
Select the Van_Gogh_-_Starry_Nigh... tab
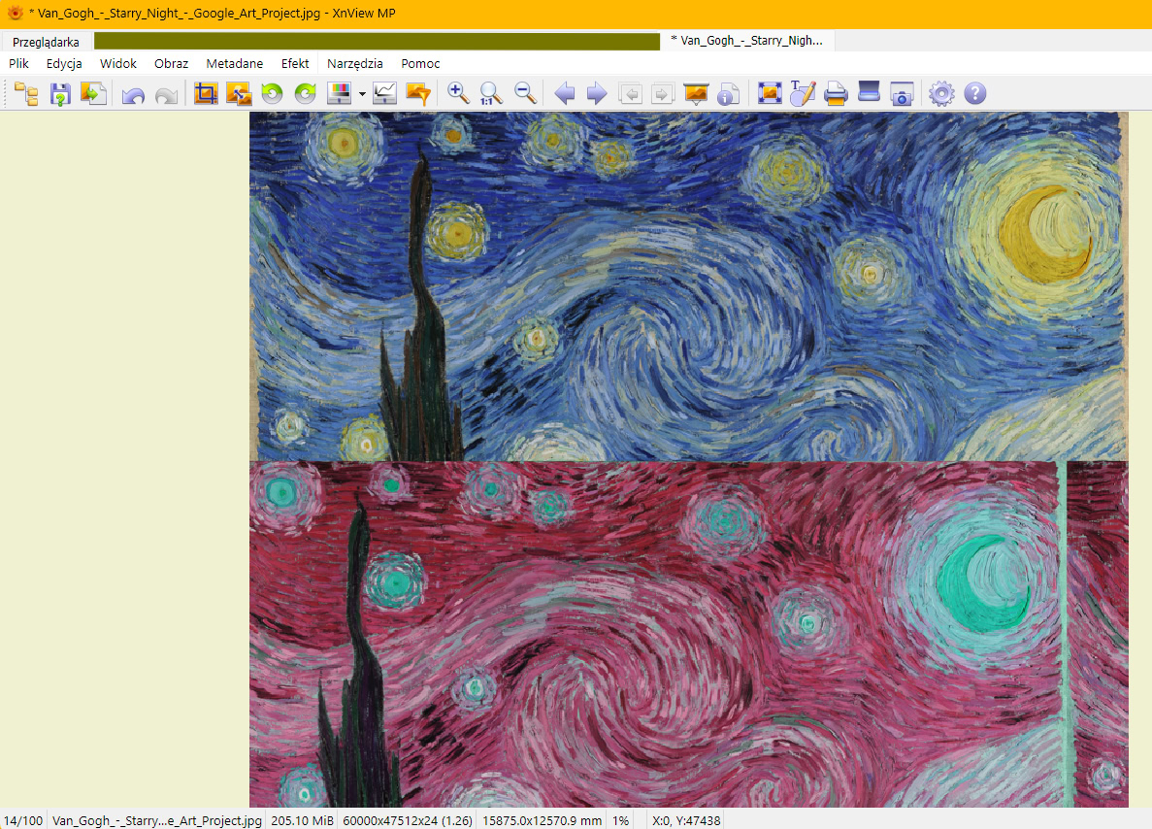(x=747, y=41)
